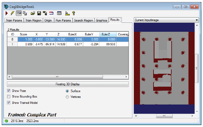
Task: Click the image display scroll up arrow
Action: [197, 25]
